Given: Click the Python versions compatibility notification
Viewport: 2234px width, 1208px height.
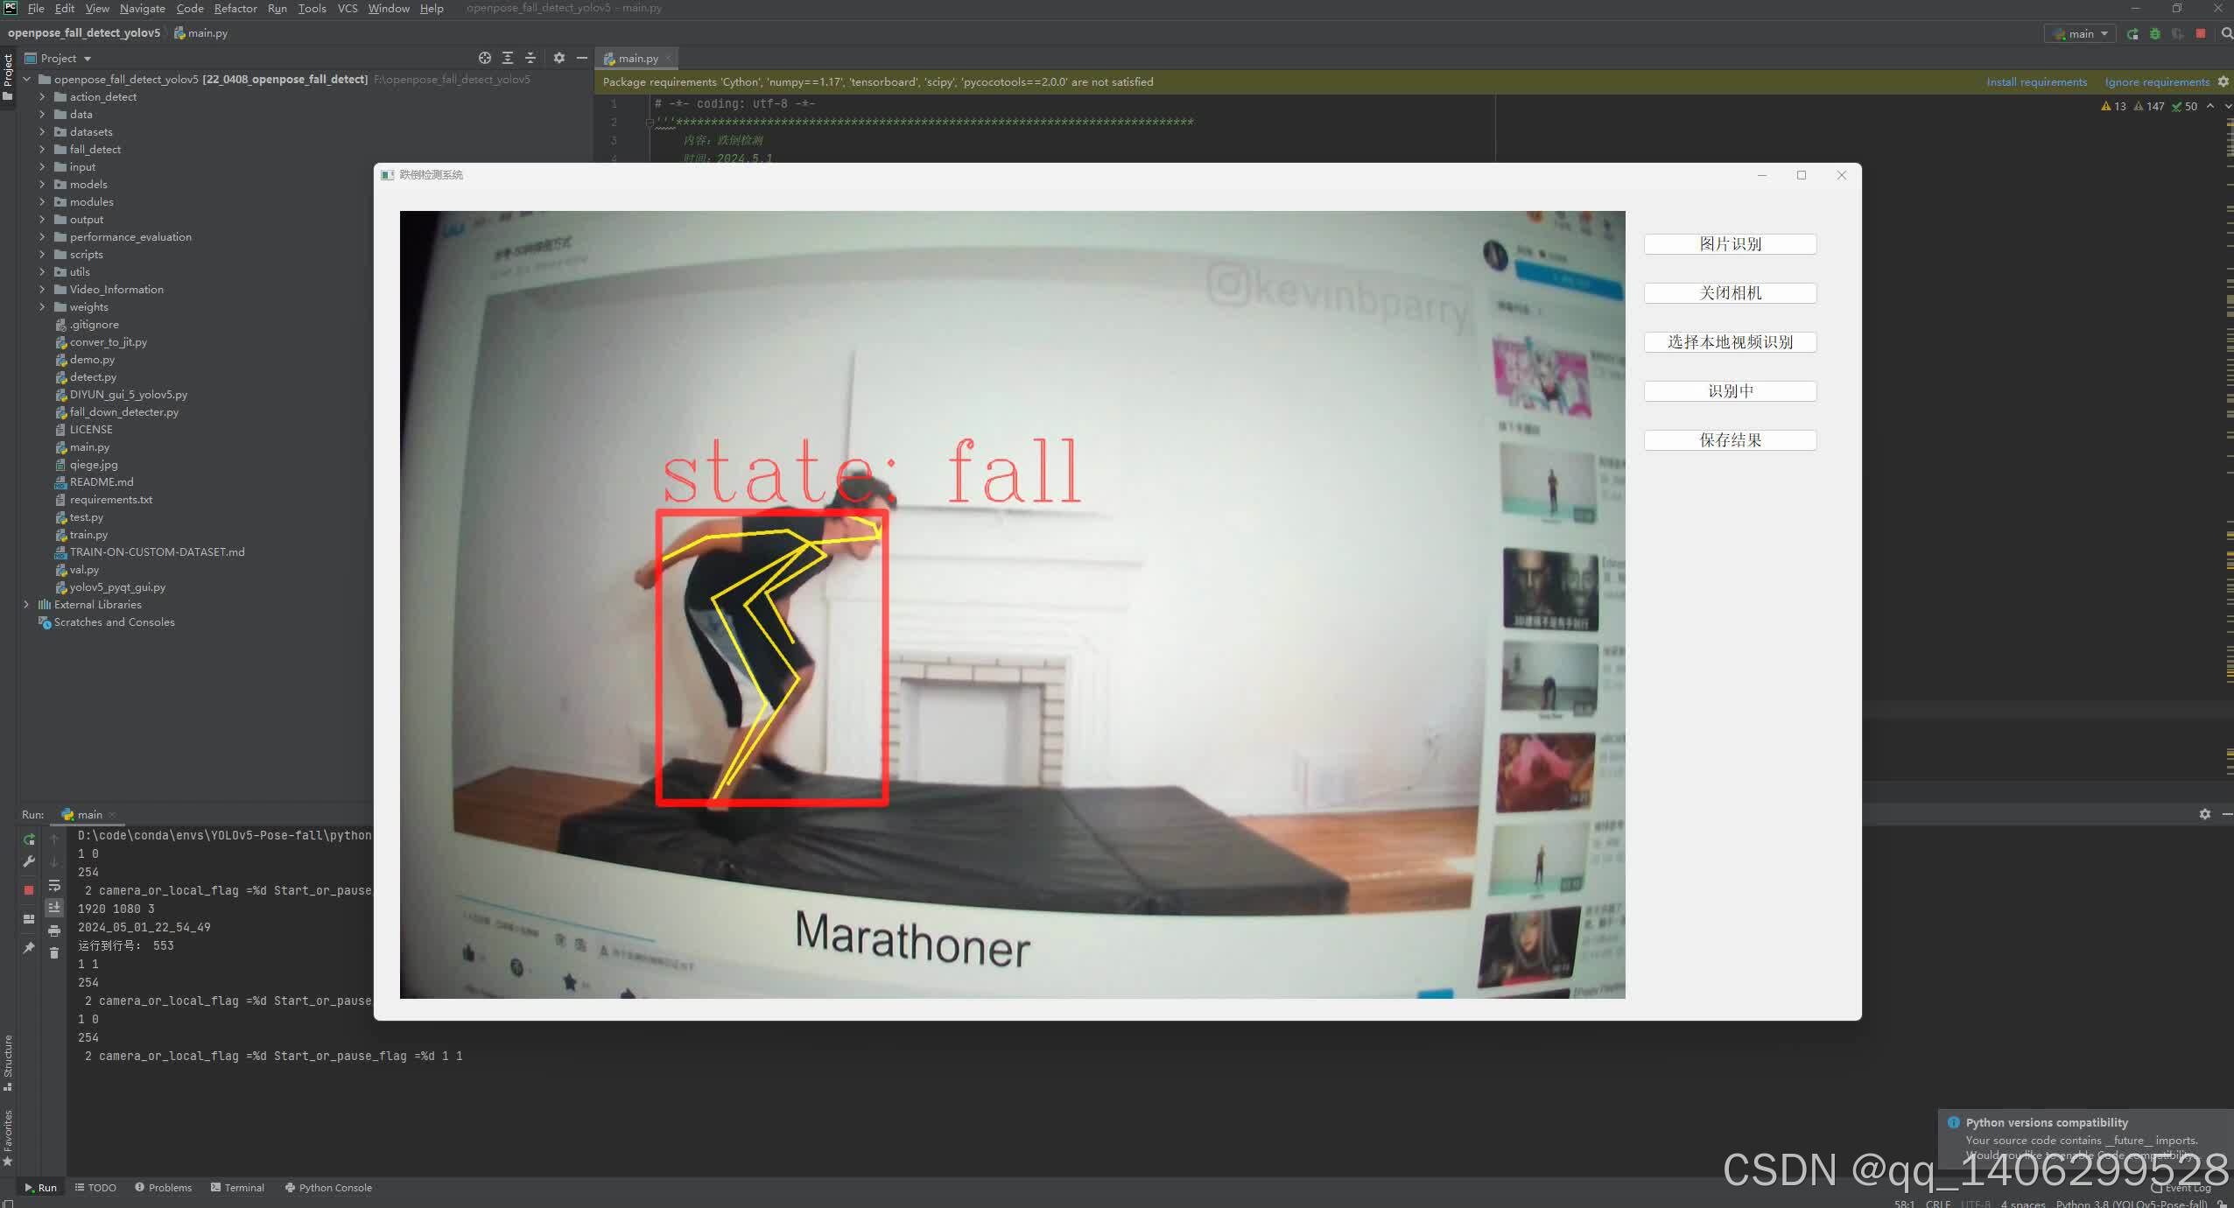Looking at the screenshot, I should 2085,1139.
